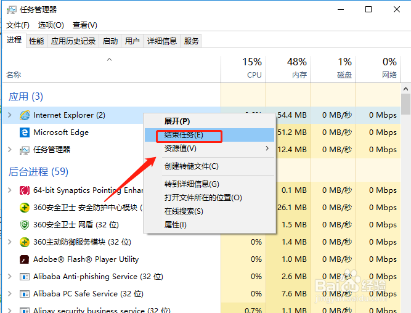Open the 选项(O) menu
411x313 pixels.
(51, 25)
